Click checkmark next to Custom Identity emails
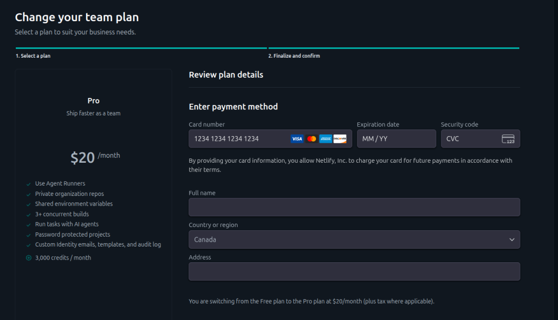Image resolution: width=558 pixels, height=320 pixels. point(28,245)
